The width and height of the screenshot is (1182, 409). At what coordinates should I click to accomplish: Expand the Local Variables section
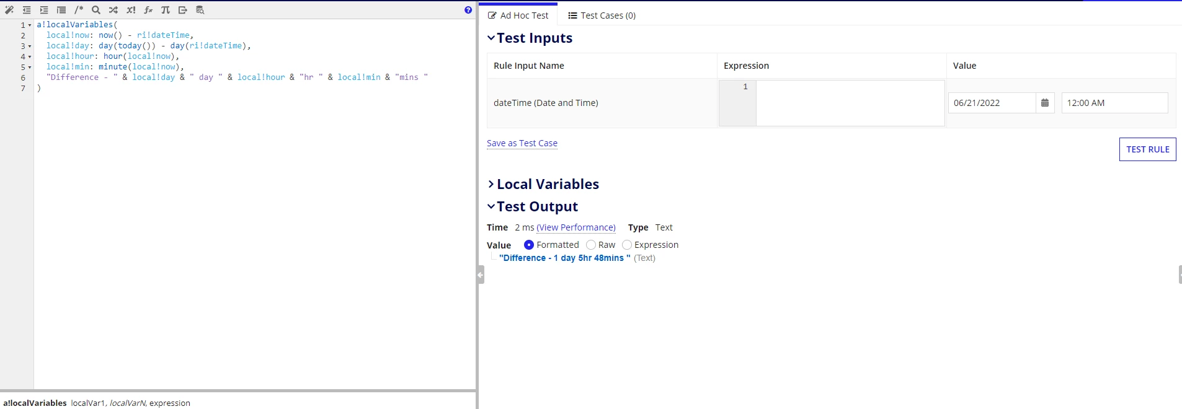[x=491, y=184]
